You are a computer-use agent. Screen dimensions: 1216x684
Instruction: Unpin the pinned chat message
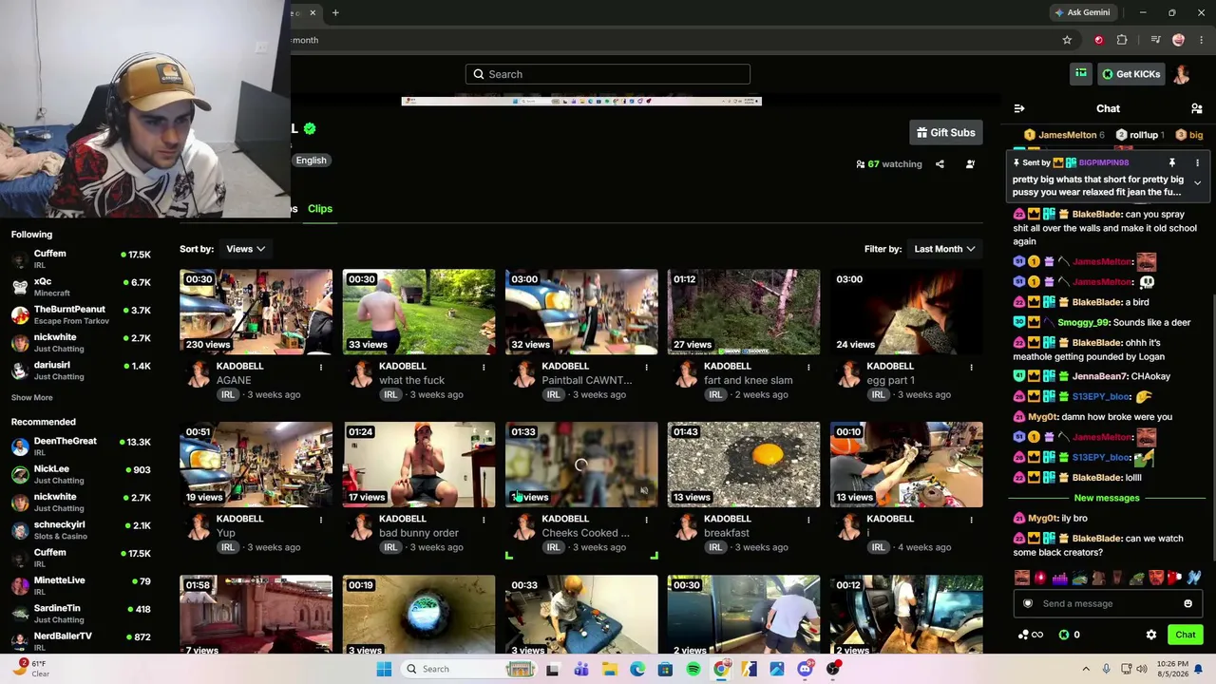pos(1172,162)
